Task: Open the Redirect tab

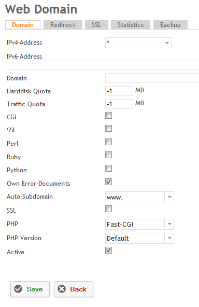Action: click(x=63, y=25)
